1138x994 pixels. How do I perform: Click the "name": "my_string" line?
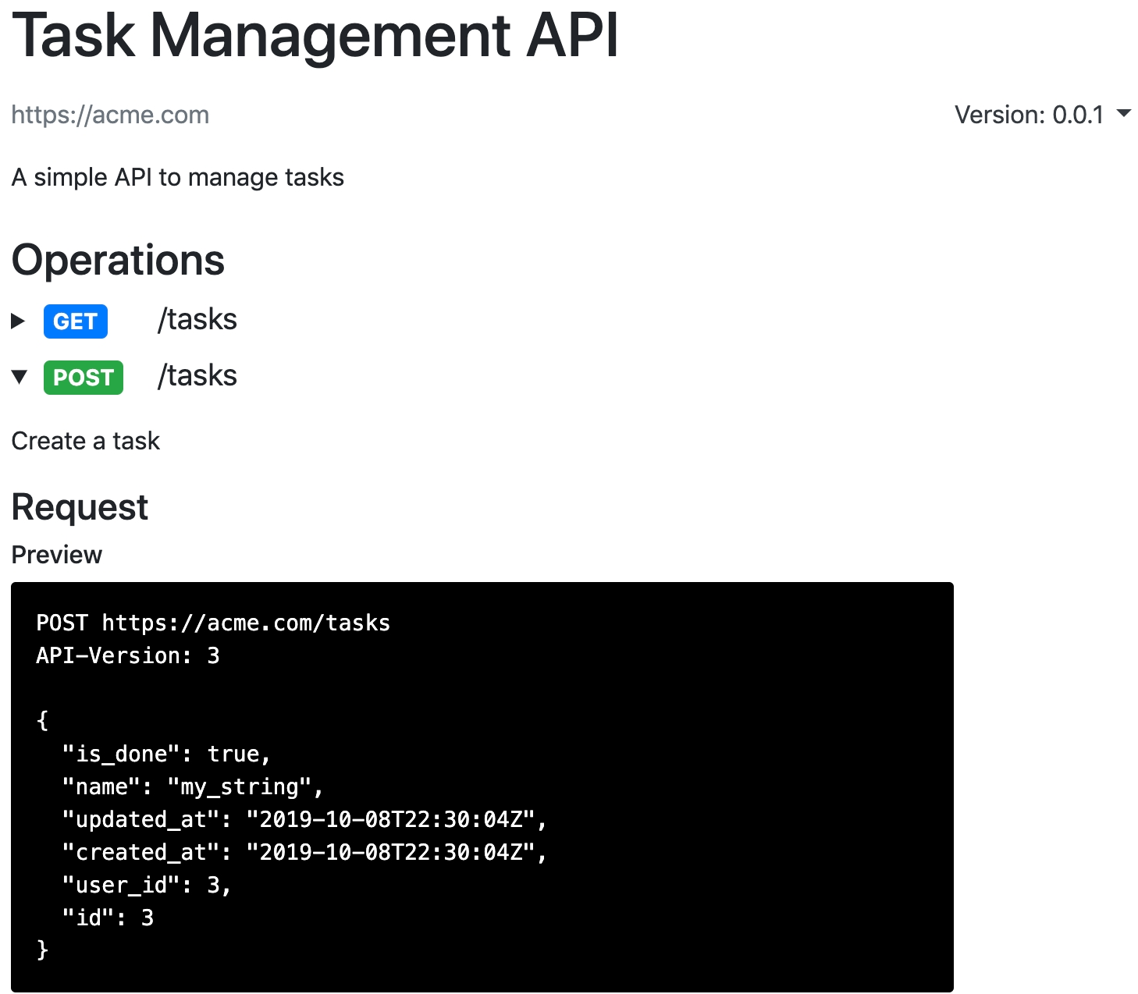pos(193,786)
